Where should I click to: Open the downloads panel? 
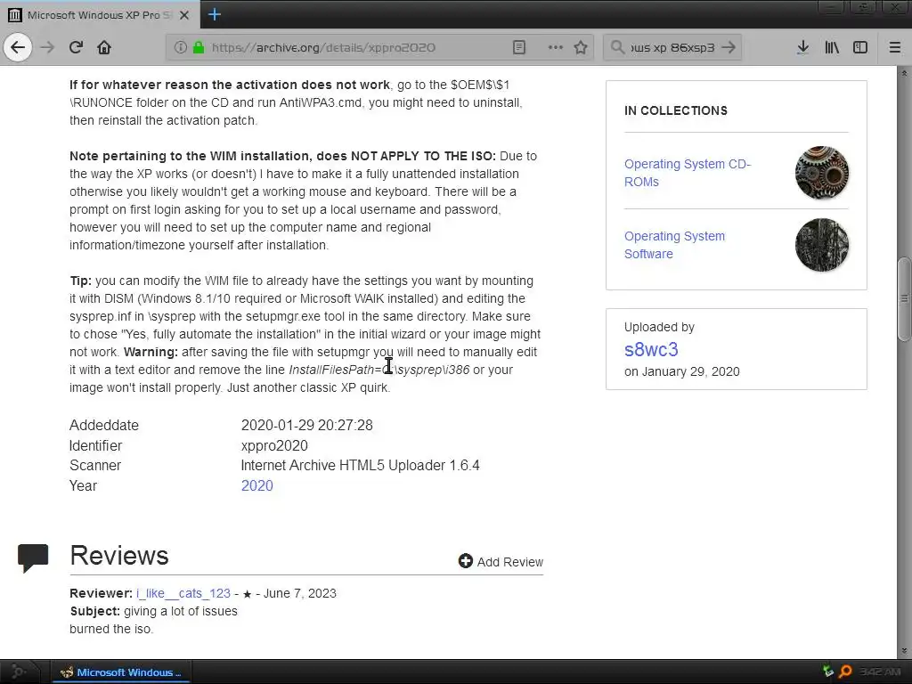[802, 47]
